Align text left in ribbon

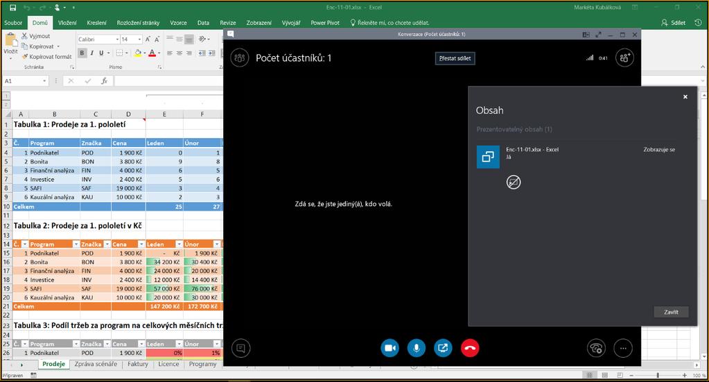[x=170, y=53]
